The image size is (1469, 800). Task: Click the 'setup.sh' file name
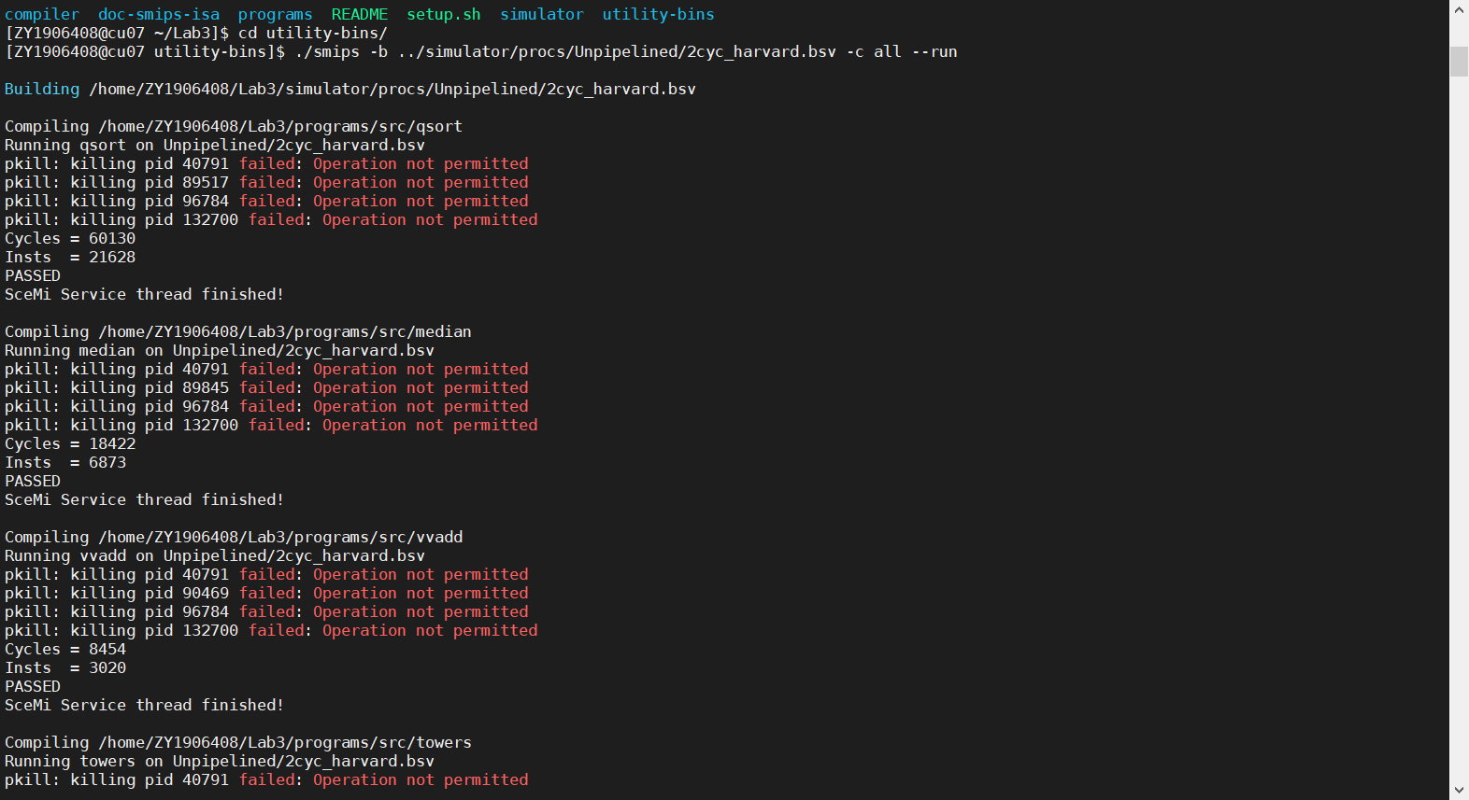[x=444, y=14]
